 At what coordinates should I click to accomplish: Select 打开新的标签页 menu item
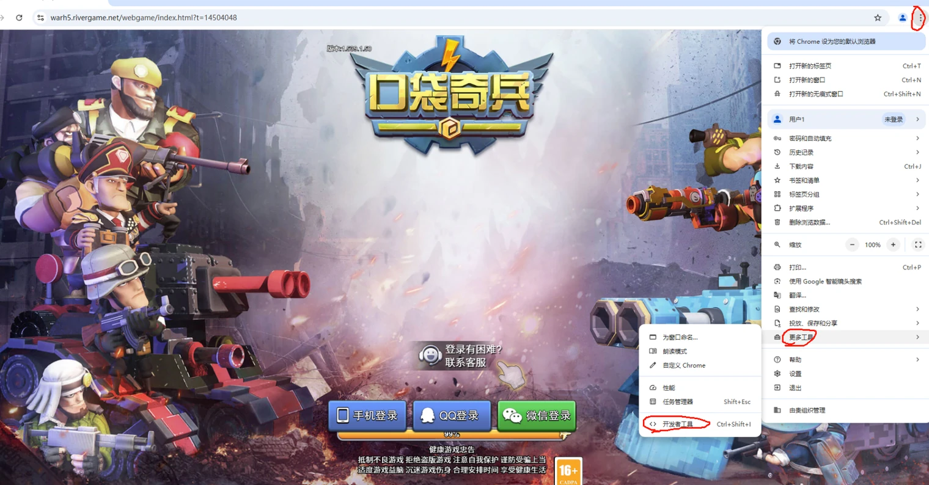(x=846, y=66)
